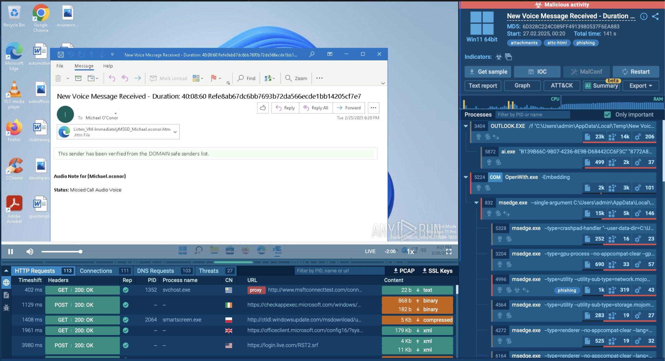The width and height of the screenshot is (665, 361).
Task: Open the Outlook ribbon more options ellipsis
Action: 319,78
